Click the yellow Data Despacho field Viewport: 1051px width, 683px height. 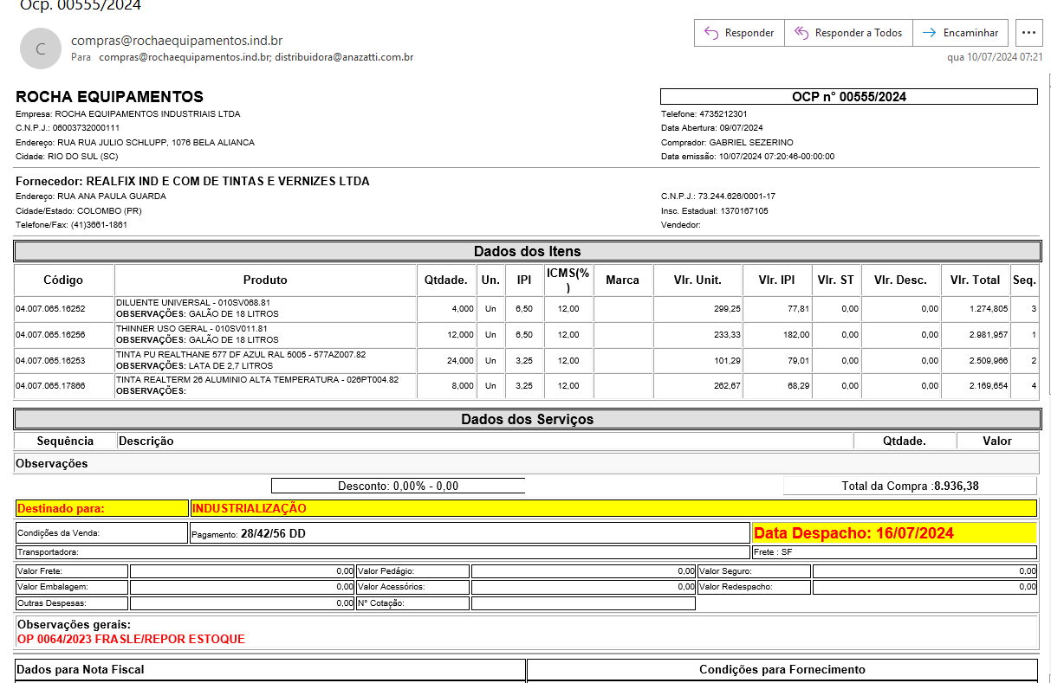pyautogui.click(x=893, y=533)
